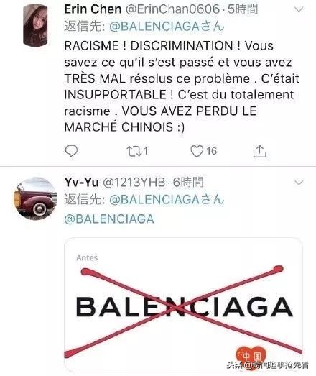Screen dimensions: 316x376
Task: Open Erin Chen's French tweet text
Action: coord(182,86)
